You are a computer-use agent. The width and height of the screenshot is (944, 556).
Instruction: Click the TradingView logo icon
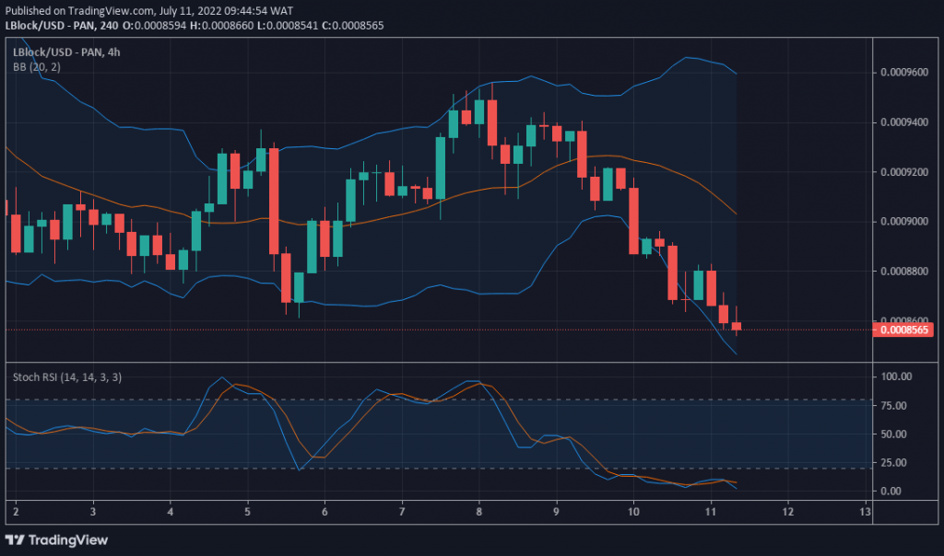(14, 540)
